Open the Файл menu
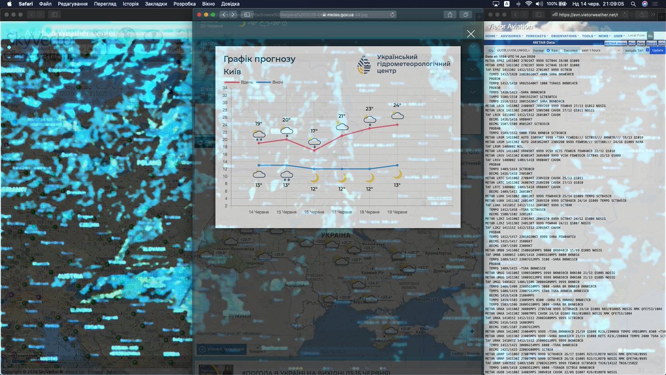 click(x=46, y=3)
